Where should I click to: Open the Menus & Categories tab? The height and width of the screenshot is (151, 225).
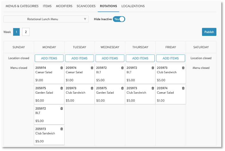(22, 6)
